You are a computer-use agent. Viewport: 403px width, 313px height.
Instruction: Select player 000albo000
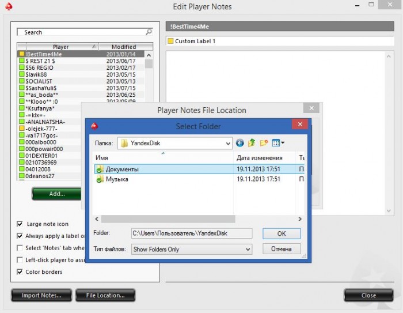click(x=50, y=142)
